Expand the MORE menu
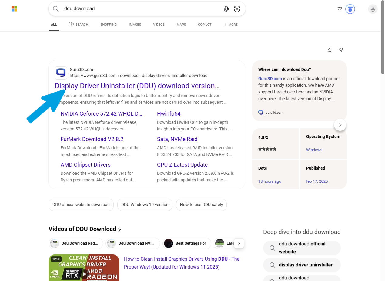The height and width of the screenshot is (281, 385). pyautogui.click(x=231, y=25)
